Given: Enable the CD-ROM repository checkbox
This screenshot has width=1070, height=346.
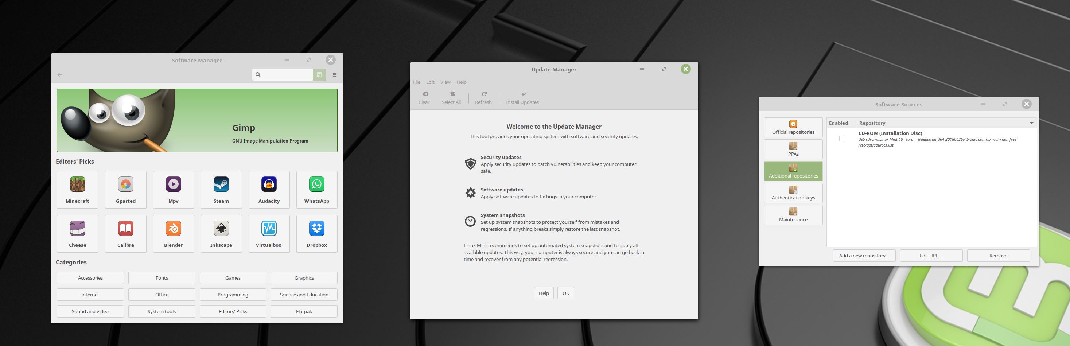Looking at the screenshot, I should point(841,139).
